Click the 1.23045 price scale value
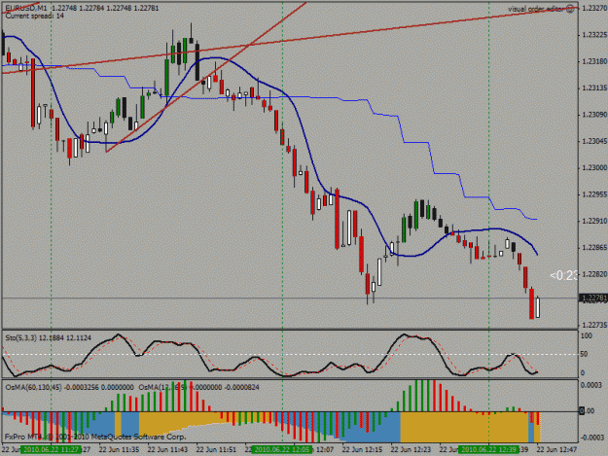This screenshot has width=608, height=456. (x=594, y=141)
